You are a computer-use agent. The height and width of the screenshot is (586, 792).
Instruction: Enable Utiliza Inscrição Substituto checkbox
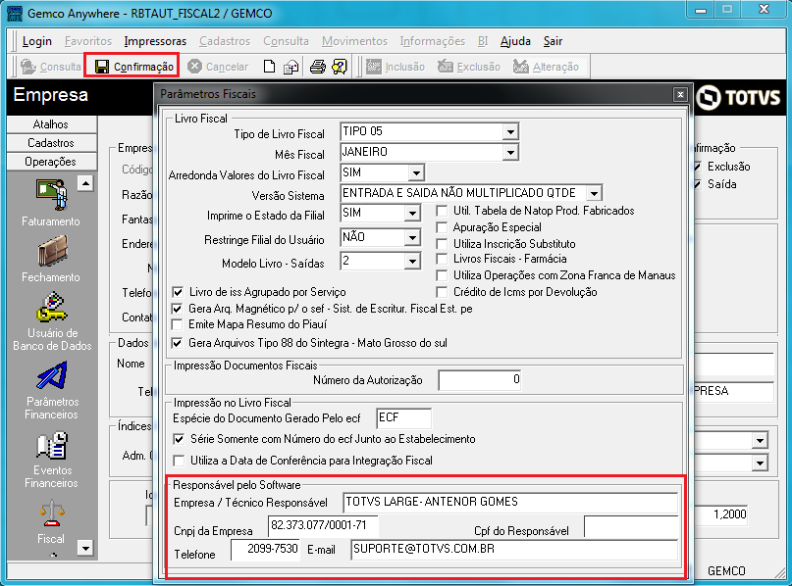[x=442, y=244]
